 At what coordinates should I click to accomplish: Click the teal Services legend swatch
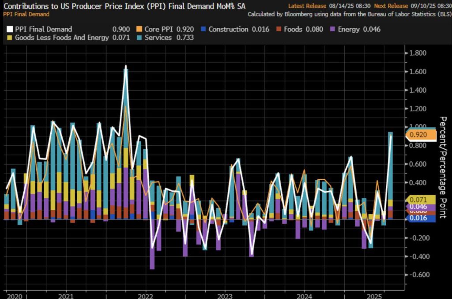pos(139,38)
